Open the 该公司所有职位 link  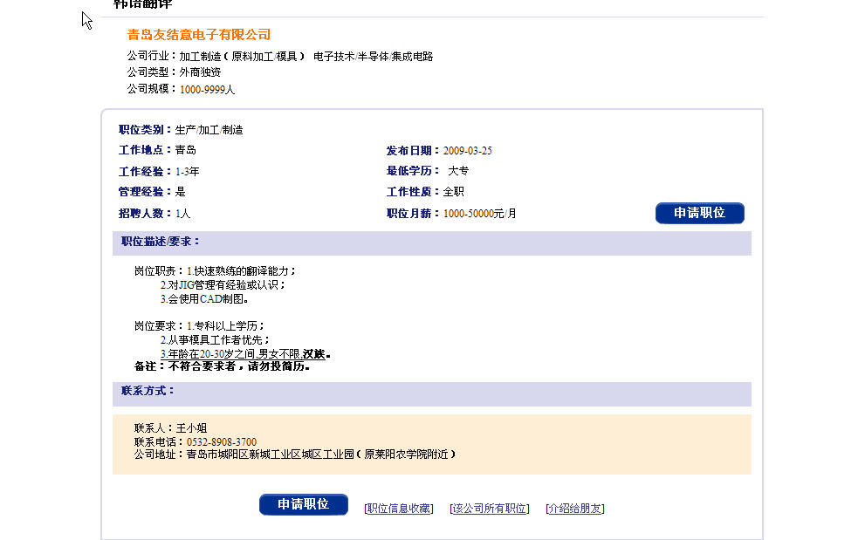pos(489,509)
